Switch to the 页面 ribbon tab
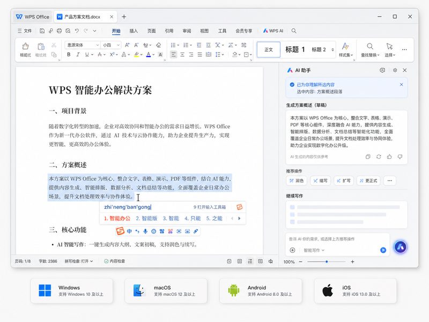Screen dimensions: 429x322 coord(151,31)
